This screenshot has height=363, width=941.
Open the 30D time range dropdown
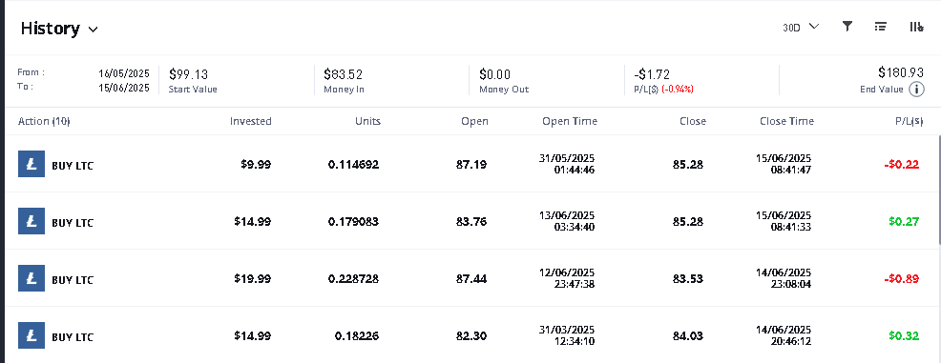[x=801, y=27]
